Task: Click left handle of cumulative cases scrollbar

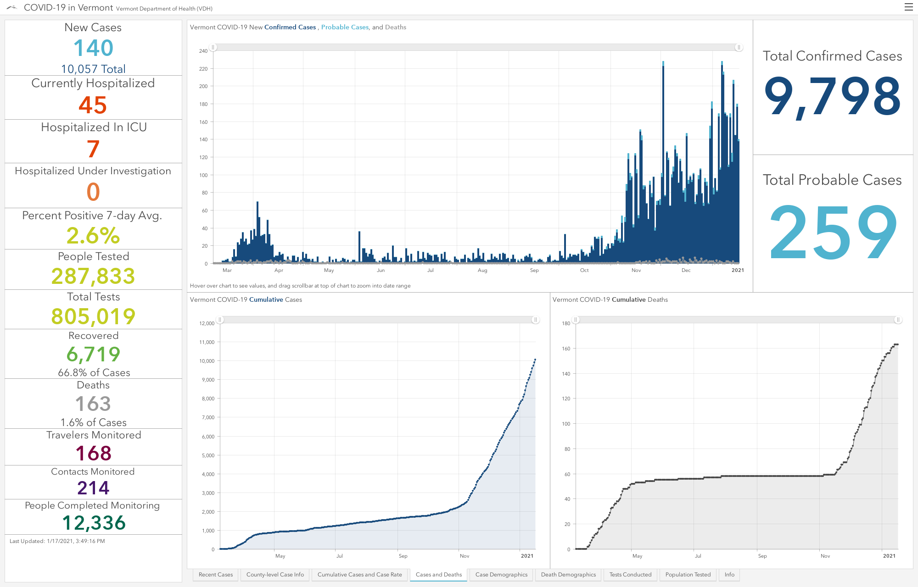Action: pos(220,320)
